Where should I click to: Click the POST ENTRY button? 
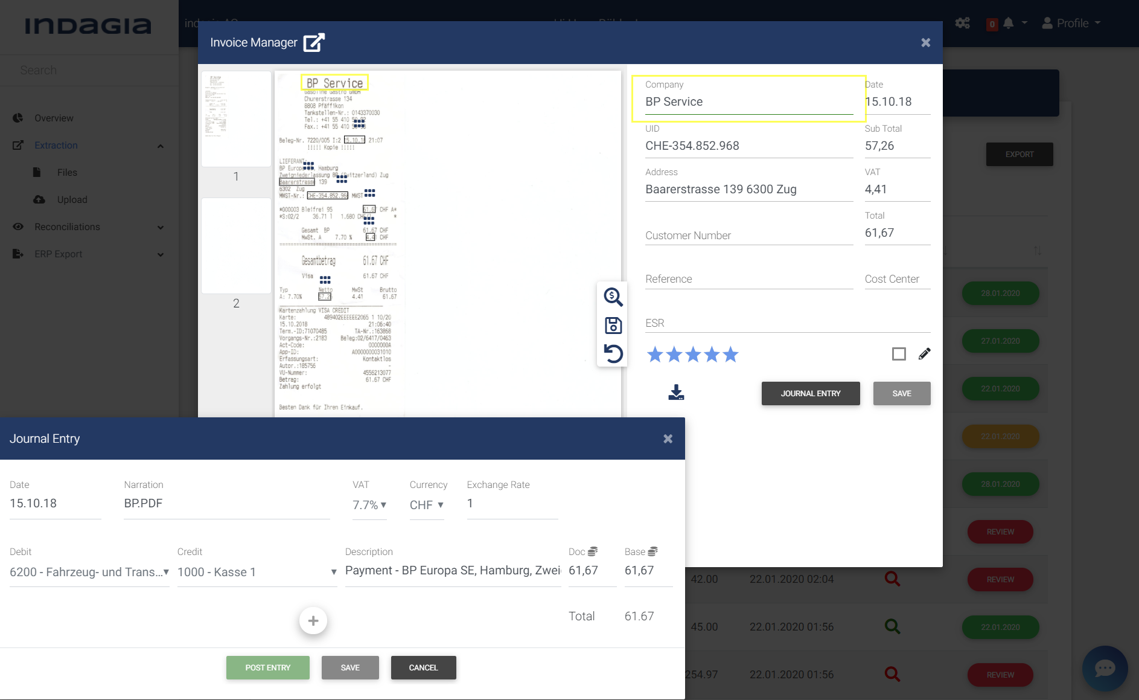point(268,667)
